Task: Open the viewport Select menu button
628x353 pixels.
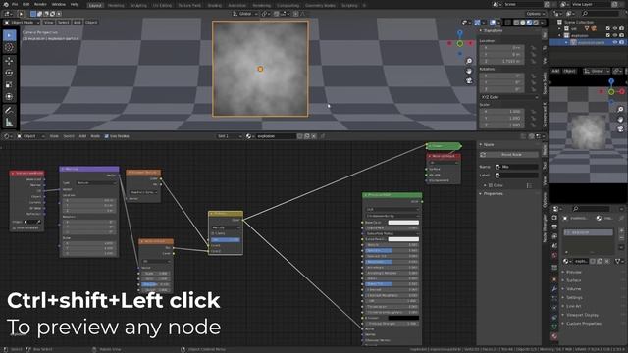Action: 63,23
